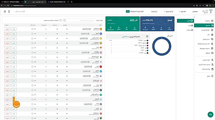Open the staking badge on the Dogecoin row
Viewport: 215px width, 120px height.
pyautogui.click(x=84, y=43)
